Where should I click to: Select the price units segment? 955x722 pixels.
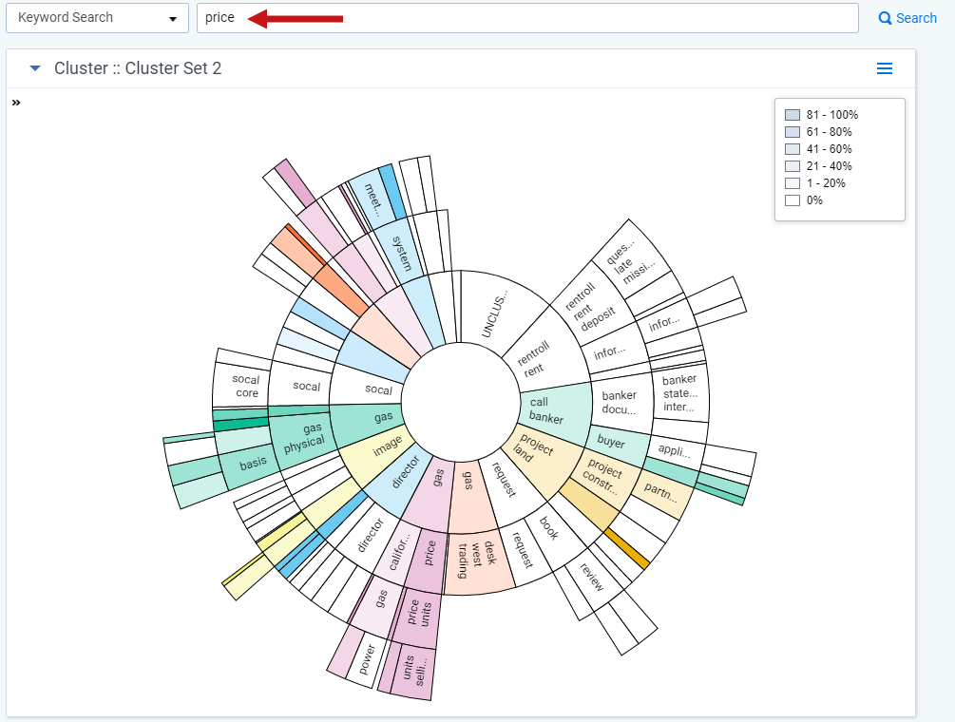click(x=417, y=615)
